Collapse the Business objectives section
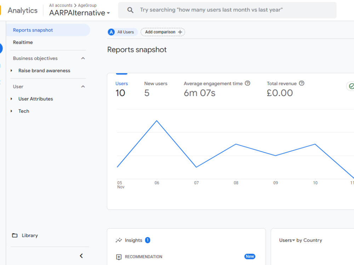This screenshot has height=265, width=354. click(x=83, y=58)
